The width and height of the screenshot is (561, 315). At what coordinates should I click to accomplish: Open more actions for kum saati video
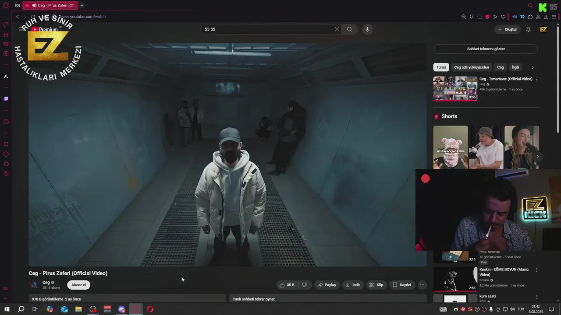(x=537, y=297)
